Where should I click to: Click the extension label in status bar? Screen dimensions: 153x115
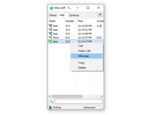[90, 108]
